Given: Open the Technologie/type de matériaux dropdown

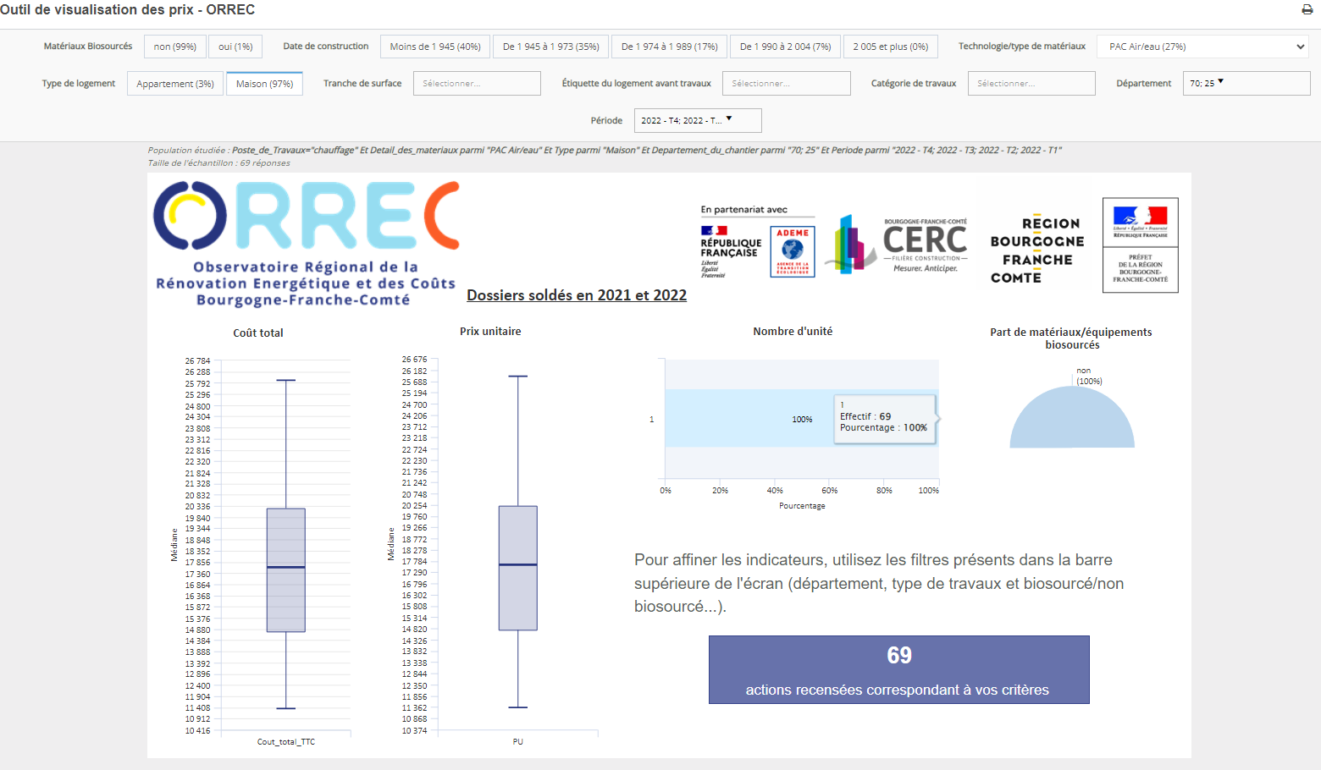Looking at the screenshot, I should [1202, 47].
